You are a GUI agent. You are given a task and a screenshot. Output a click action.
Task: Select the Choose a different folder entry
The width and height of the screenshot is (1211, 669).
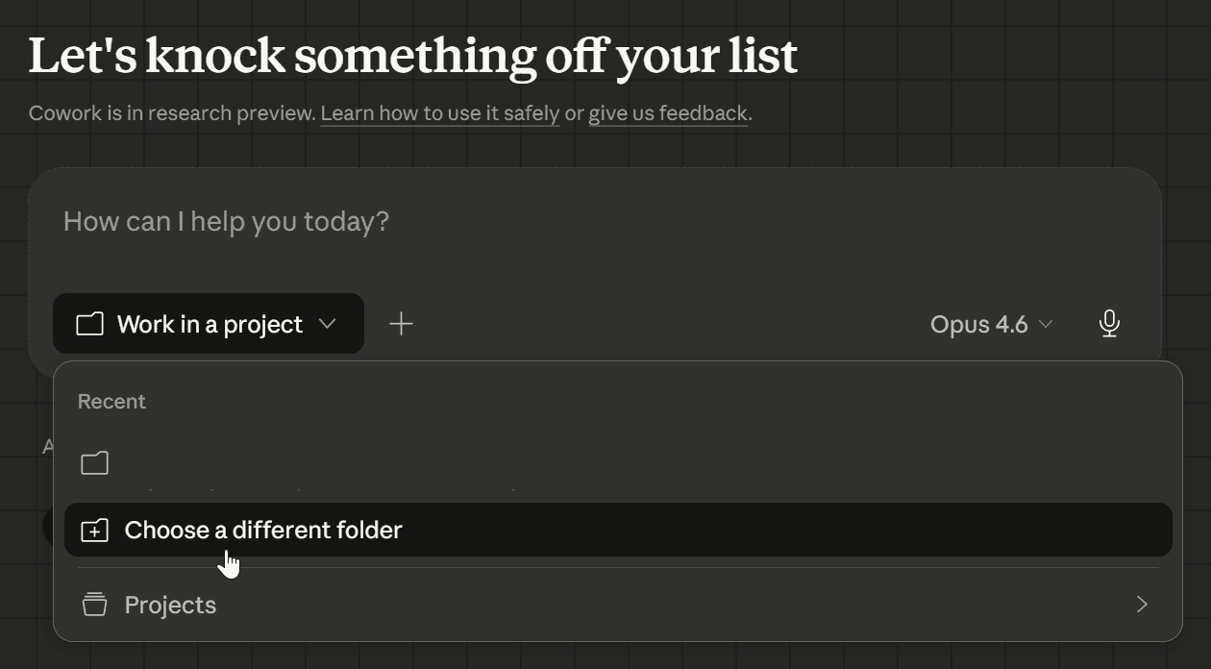(263, 530)
